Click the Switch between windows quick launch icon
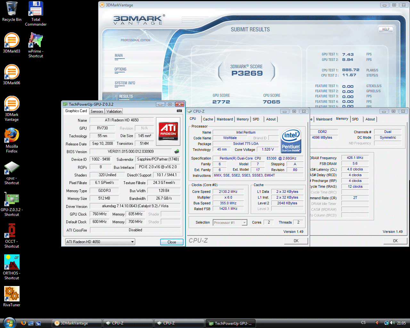 tap(38, 323)
